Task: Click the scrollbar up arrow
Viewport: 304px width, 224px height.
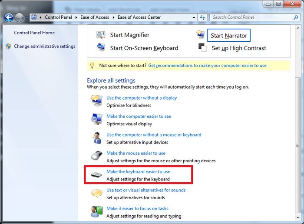Action: pos(297,28)
